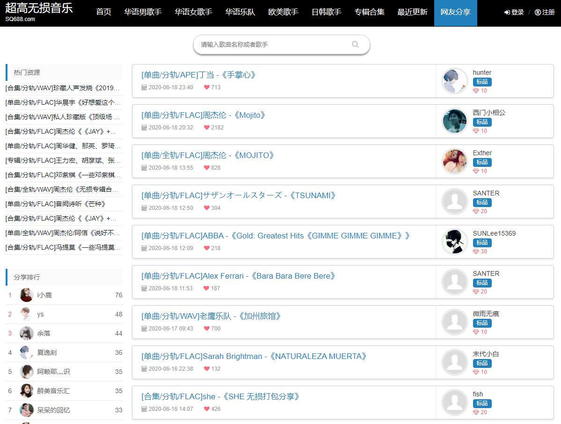
Task: Click the 标品 badge under hunter
Action: (x=482, y=82)
